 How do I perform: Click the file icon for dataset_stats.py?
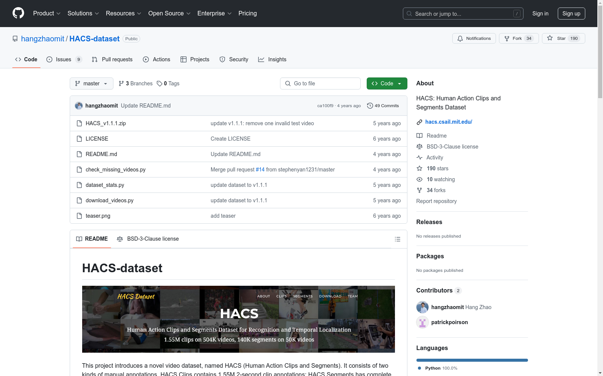pos(79,185)
